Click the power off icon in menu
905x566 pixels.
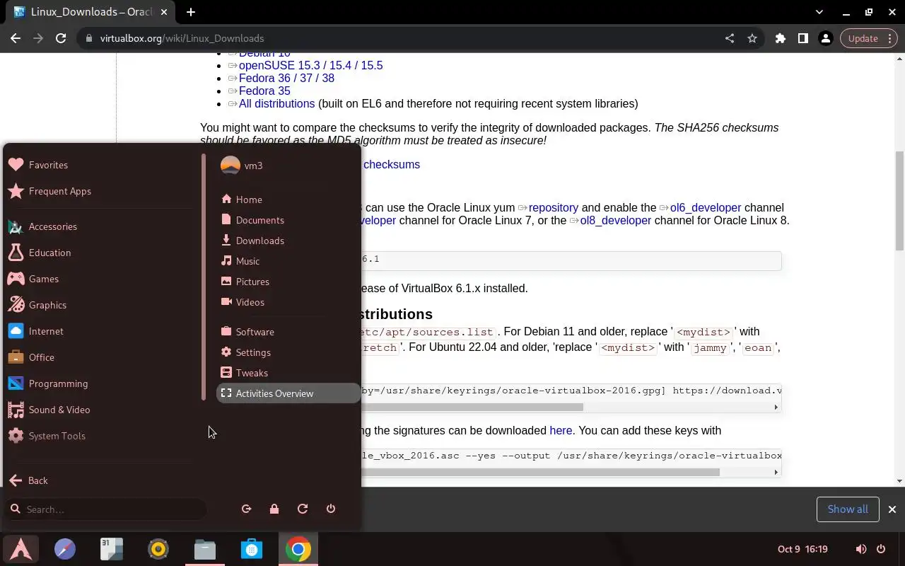[331, 509]
